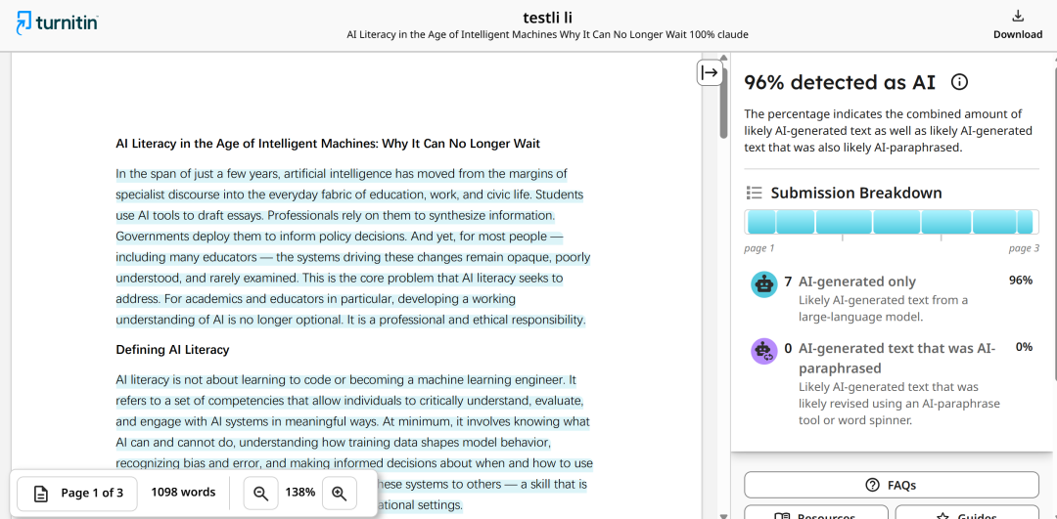This screenshot has height=519, width=1057.
Task: Click the side panel scrollbar
Action: [x=1054, y=215]
